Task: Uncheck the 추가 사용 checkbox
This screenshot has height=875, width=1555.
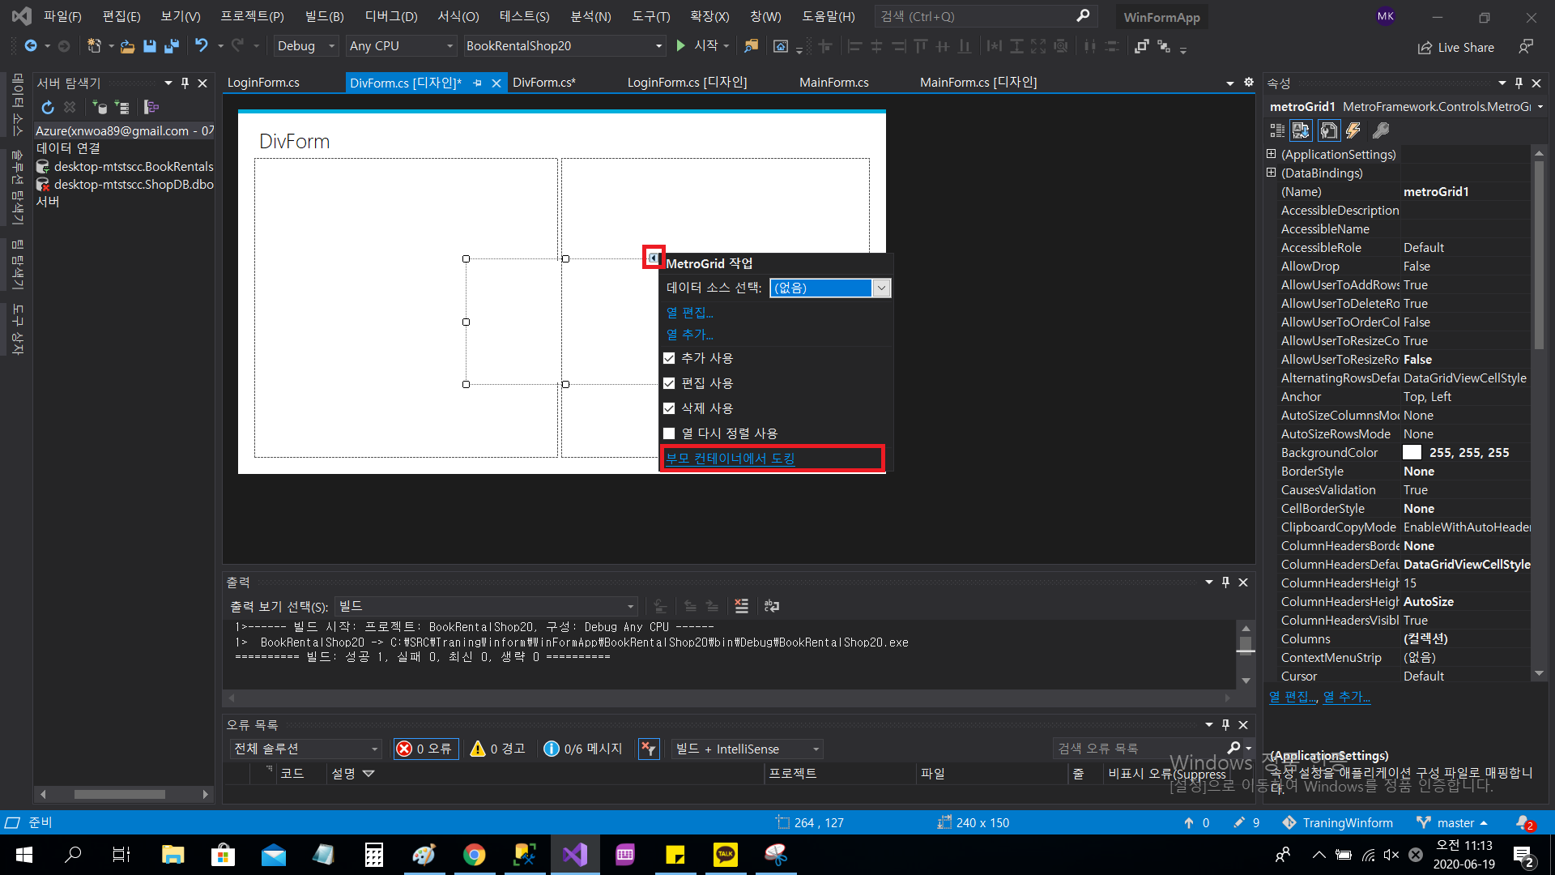Action: tap(669, 358)
